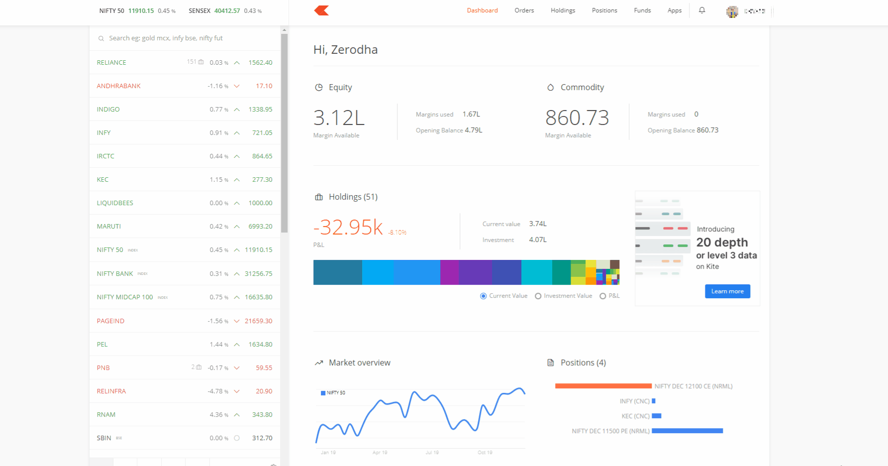Viewport: 888px width, 466px height.
Task: Click the Kite logo in header
Action: pyautogui.click(x=321, y=10)
